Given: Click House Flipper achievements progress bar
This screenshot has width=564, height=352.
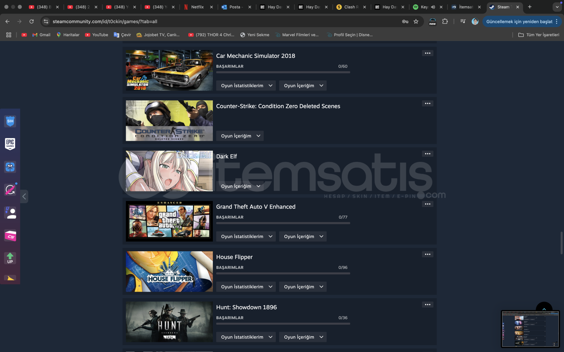Looking at the screenshot, I should coord(283,273).
